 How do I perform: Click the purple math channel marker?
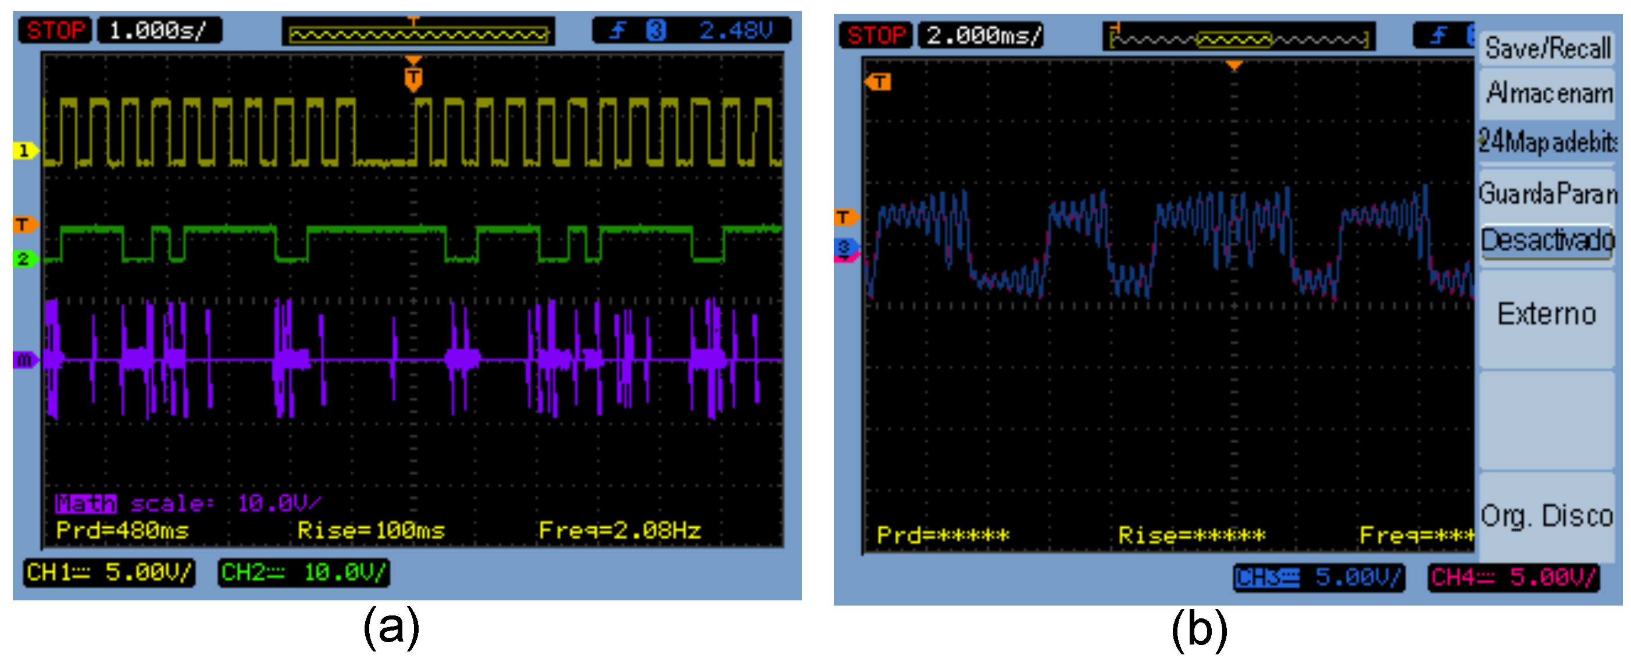point(24,360)
